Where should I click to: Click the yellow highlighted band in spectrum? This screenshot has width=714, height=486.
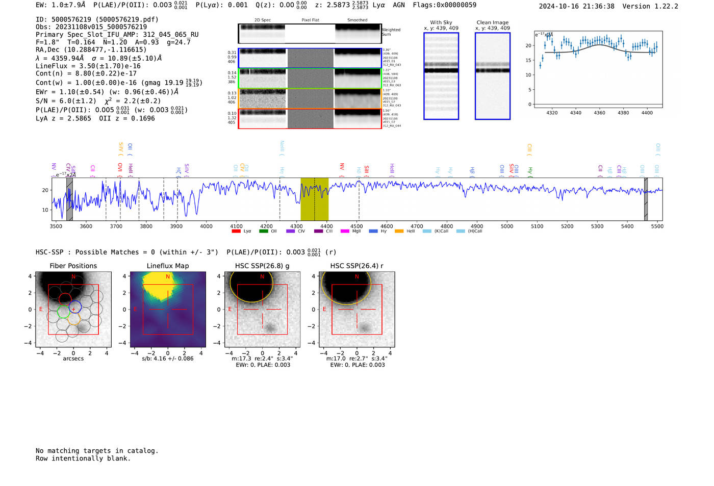[314, 199]
